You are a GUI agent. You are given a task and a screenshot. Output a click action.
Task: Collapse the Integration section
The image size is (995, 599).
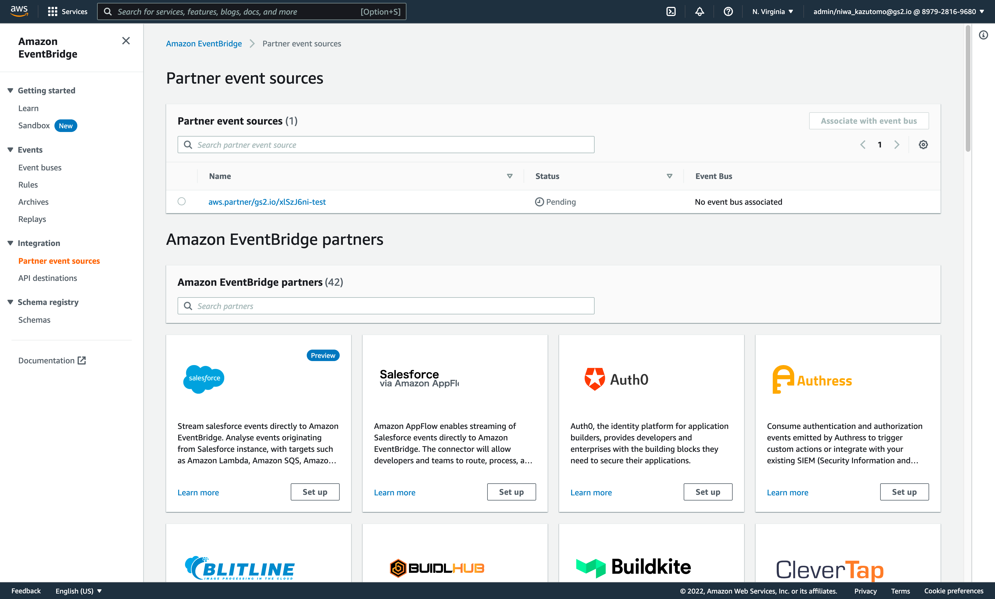pyautogui.click(x=10, y=243)
